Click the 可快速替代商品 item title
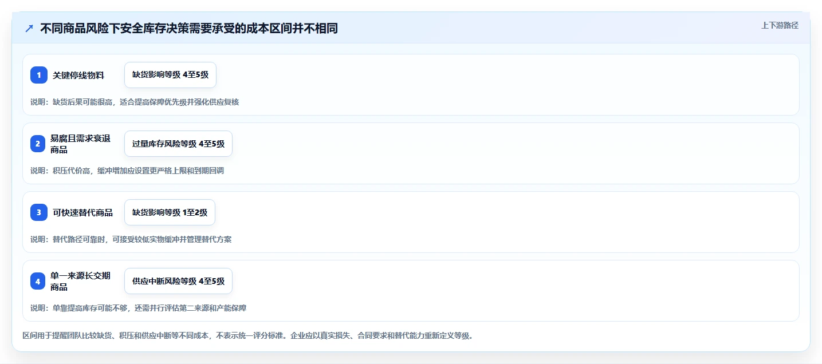Viewport: 822px width, 364px height. [82, 212]
